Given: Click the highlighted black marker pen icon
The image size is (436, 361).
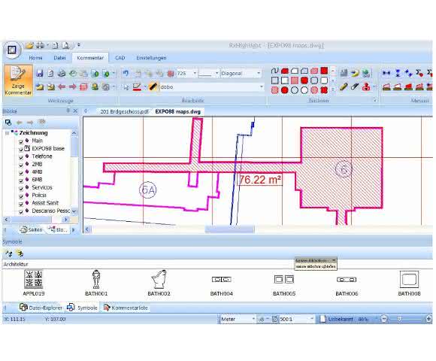Looking at the screenshot, I should click(x=153, y=86).
